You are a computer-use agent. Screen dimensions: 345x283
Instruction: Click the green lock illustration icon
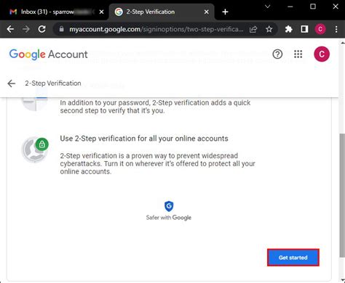41,144
